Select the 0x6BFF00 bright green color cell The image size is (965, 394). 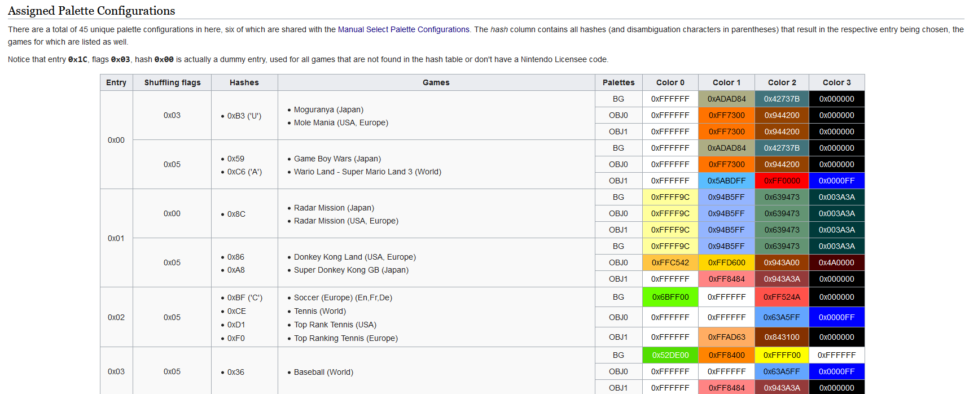tap(670, 297)
